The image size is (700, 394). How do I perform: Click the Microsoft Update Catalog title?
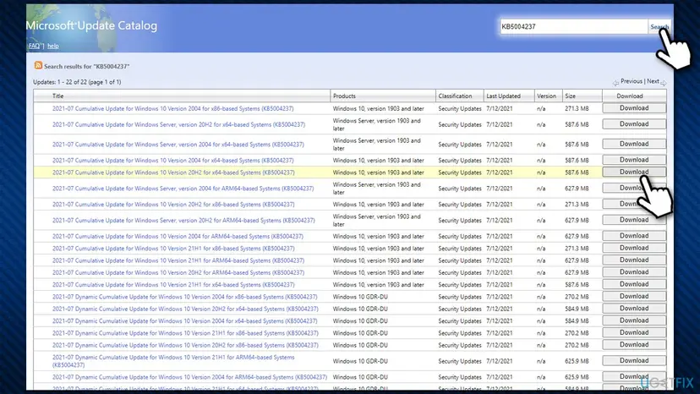[x=91, y=26]
